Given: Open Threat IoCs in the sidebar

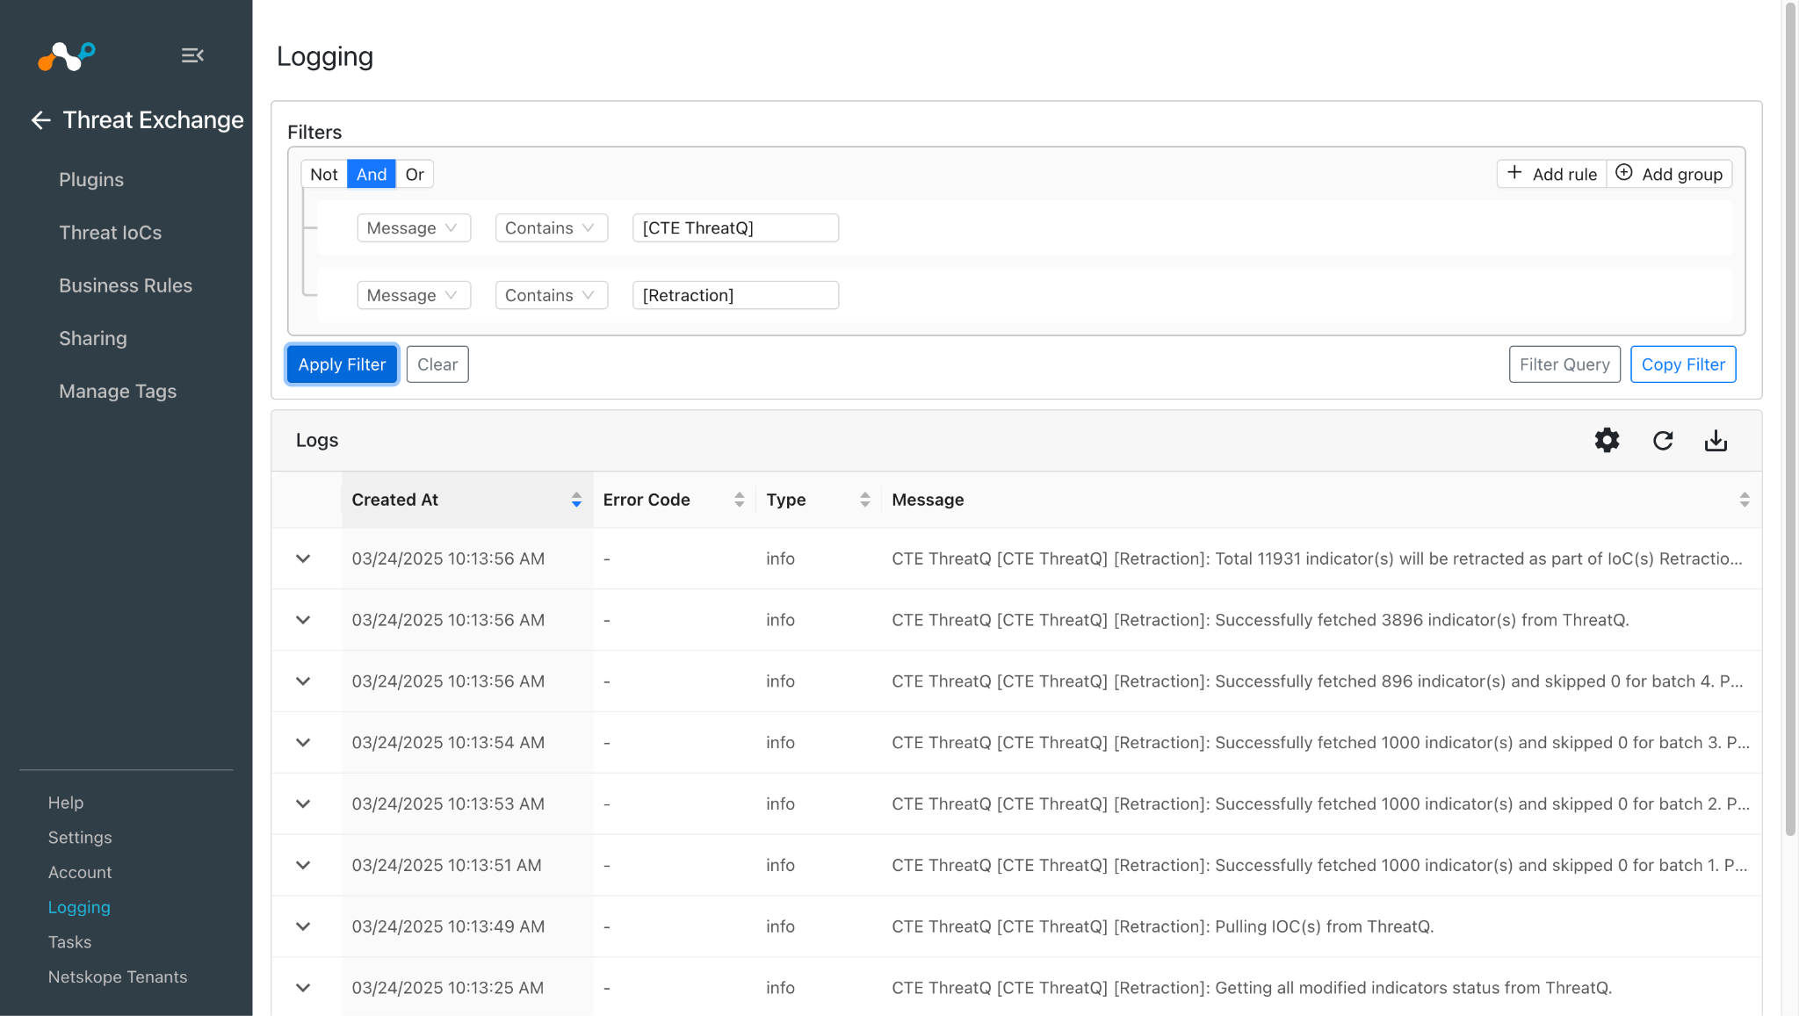Looking at the screenshot, I should pyautogui.click(x=111, y=233).
